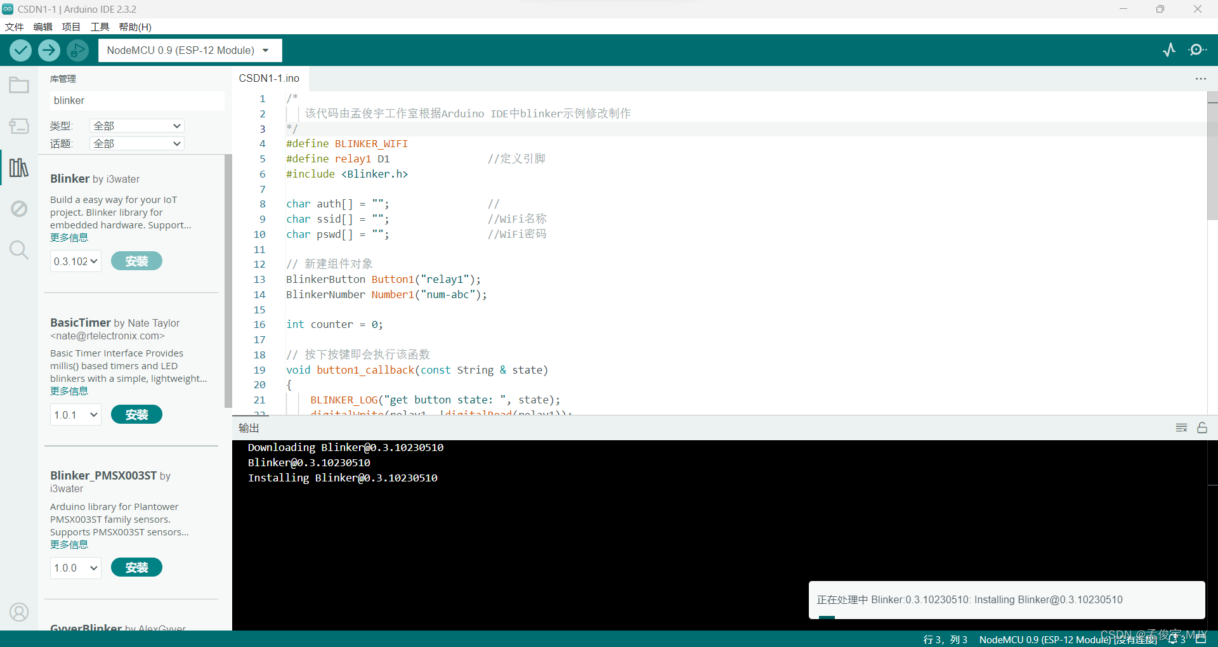Open 更多信息 link under Blinker
This screenshot has width=1218, height=647.
pos(69,238)
